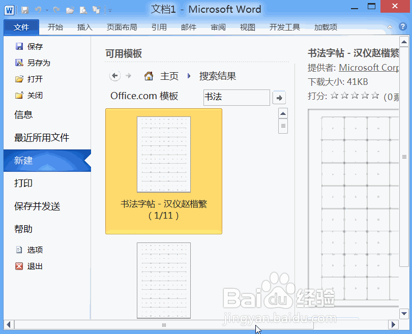Click the first rating star
The width and height of the screenshot is (412, 334).
point(334,95)
